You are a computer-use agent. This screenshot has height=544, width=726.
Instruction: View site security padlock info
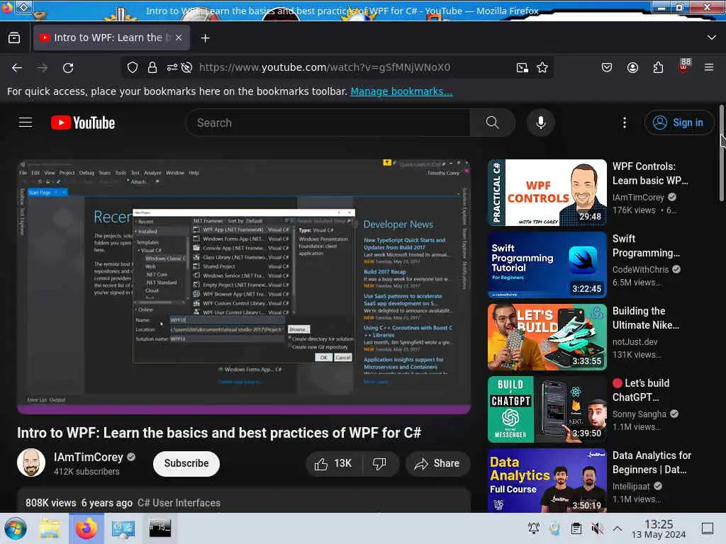click(x=152, y=67)
